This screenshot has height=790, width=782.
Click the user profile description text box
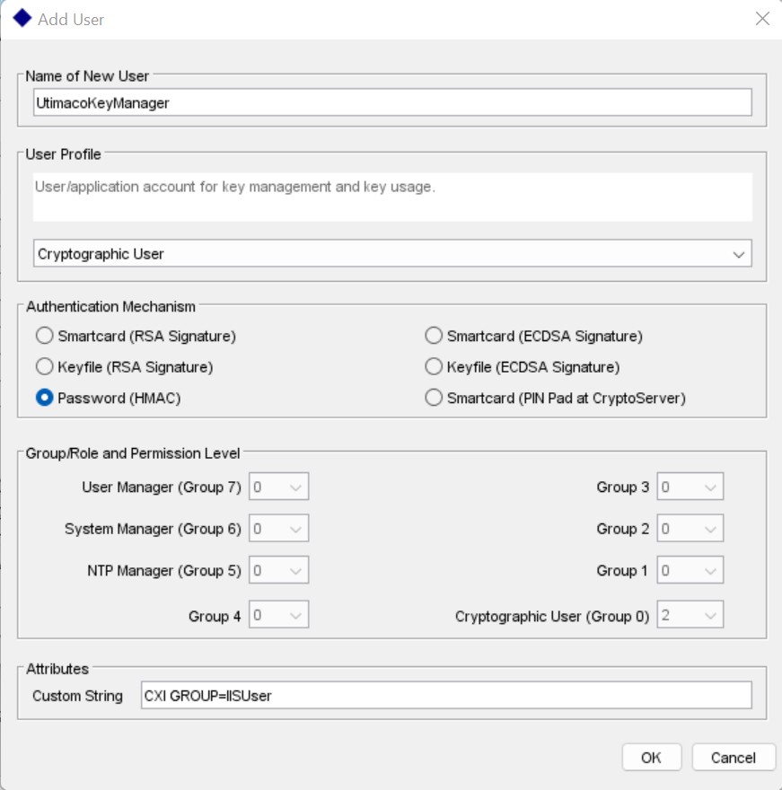pos(392,197)
